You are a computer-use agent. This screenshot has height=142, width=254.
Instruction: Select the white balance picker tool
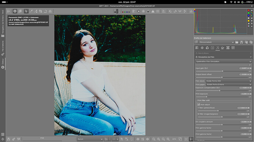pos(31,11)
